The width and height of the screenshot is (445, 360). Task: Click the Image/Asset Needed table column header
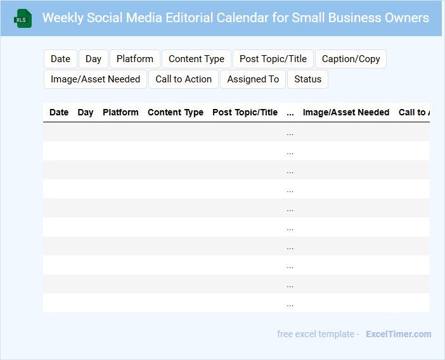point(346,112)
